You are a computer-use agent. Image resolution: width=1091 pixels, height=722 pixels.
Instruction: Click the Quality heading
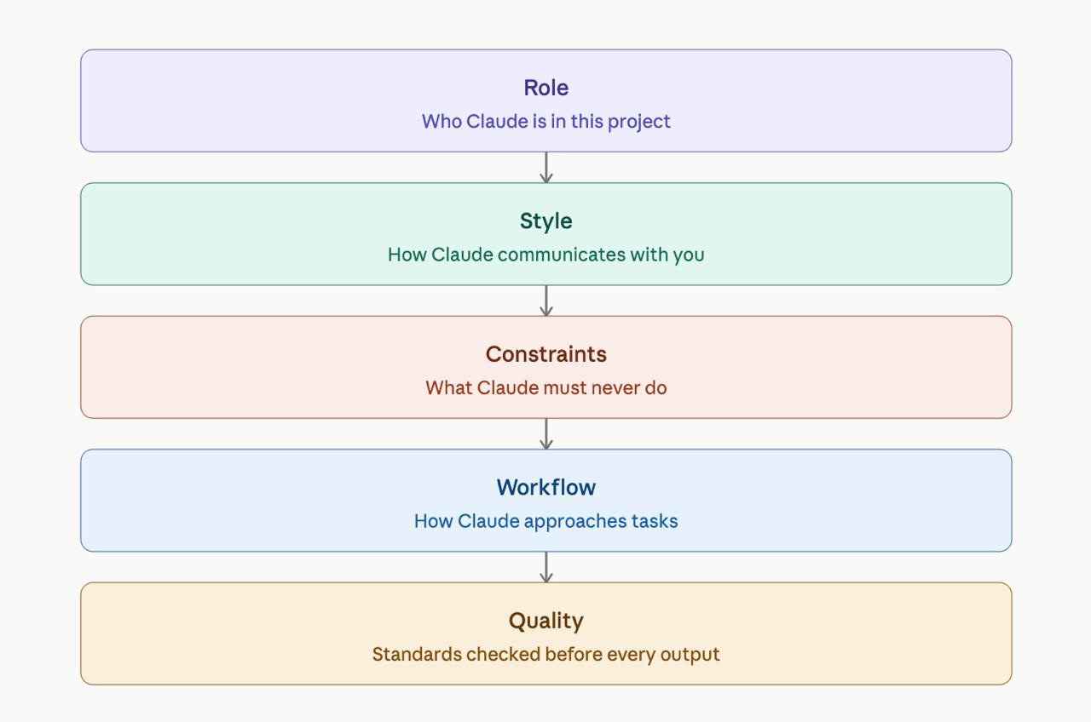click(545, 621)
